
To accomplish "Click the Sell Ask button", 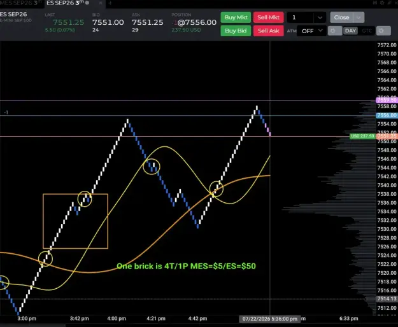I will tap(269, 31).
